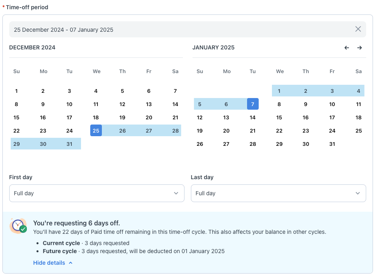
Task: Open the First day dropdown
Action: coord(97,193)
